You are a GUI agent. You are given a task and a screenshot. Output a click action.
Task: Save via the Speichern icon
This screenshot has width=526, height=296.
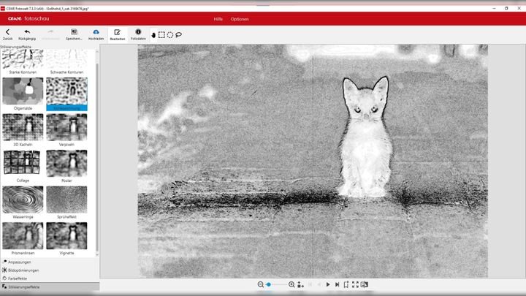[x=74, y=34]
